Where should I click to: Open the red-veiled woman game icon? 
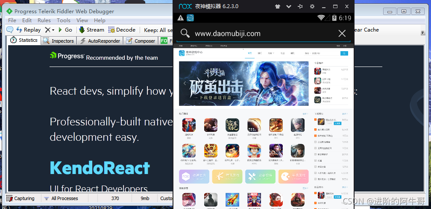pos(276,200)
